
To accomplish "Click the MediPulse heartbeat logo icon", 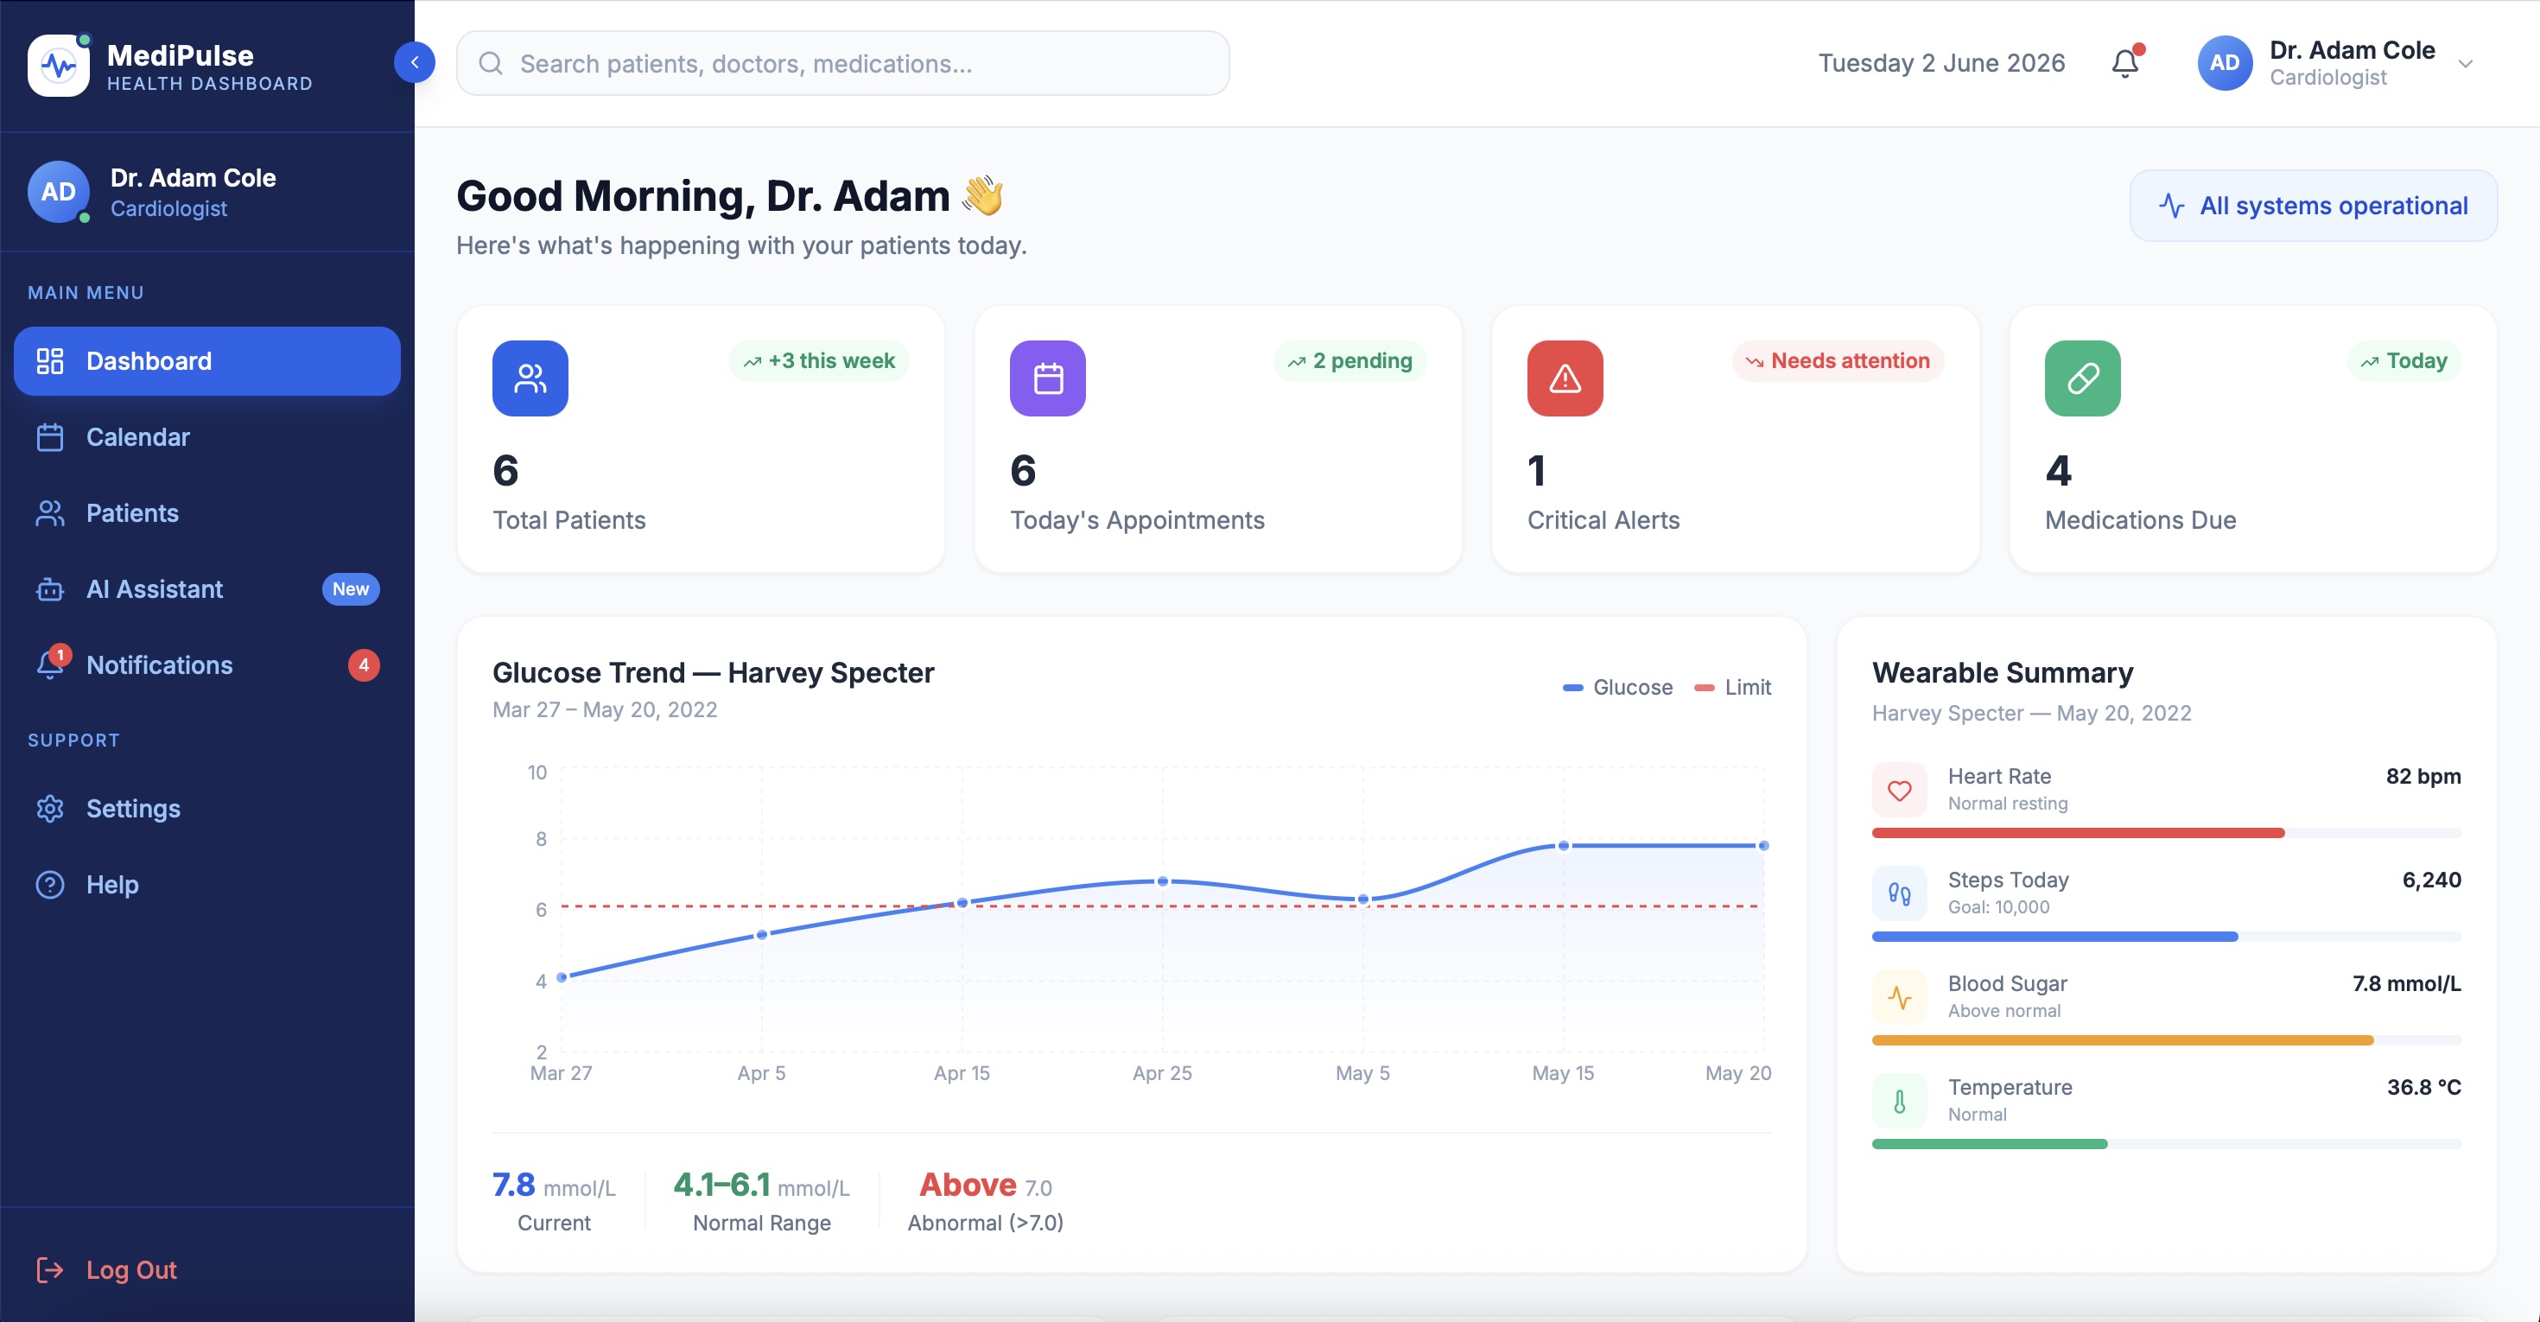I will [58, 65].
